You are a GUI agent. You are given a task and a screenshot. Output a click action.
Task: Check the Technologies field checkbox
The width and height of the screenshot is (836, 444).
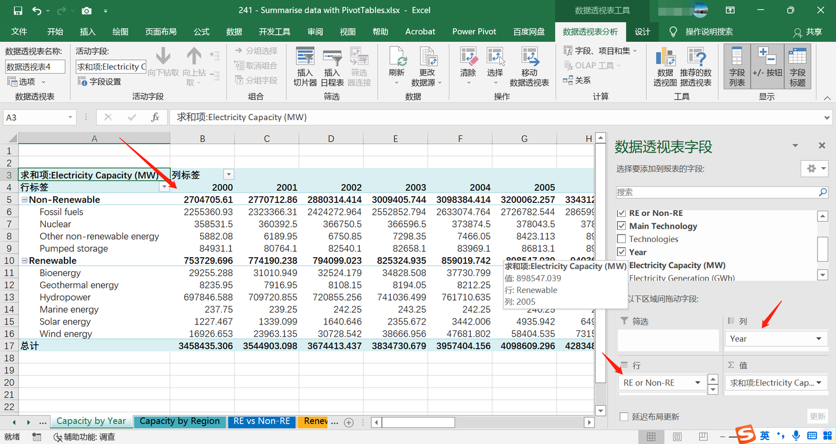[621, 239]
